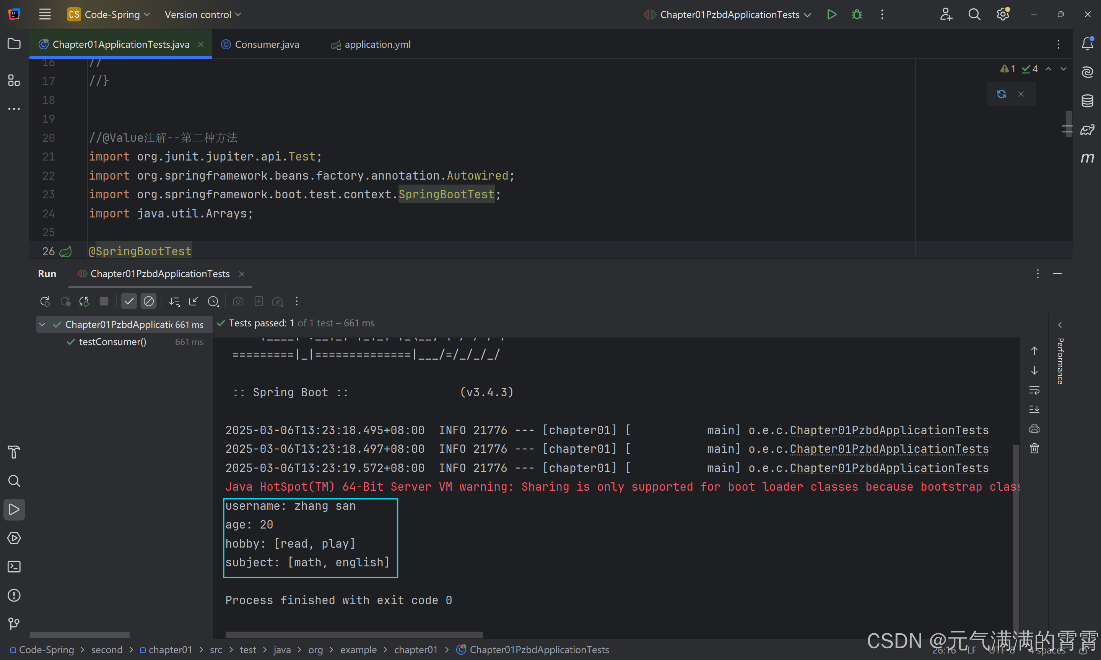Toggle Show Passed tests checkmark
This screenshot has width=1101, height=660.
(129, 302)
